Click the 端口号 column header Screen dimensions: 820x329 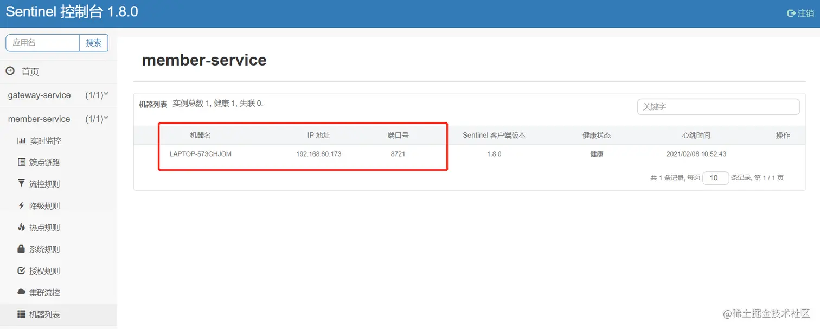[398, 136]
